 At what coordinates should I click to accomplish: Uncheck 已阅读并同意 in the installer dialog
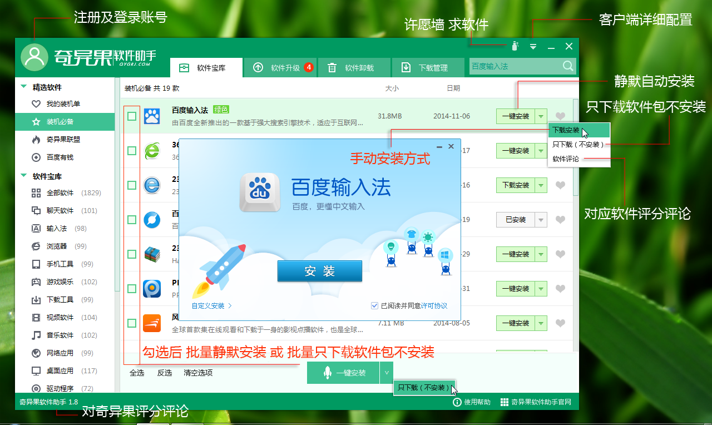[x=375, y=305]
